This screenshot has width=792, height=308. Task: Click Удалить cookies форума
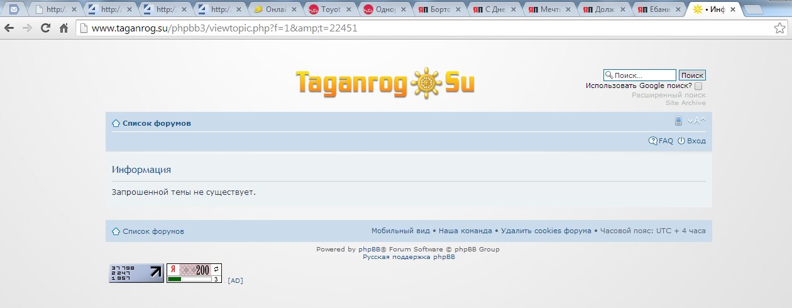point(546,231)
